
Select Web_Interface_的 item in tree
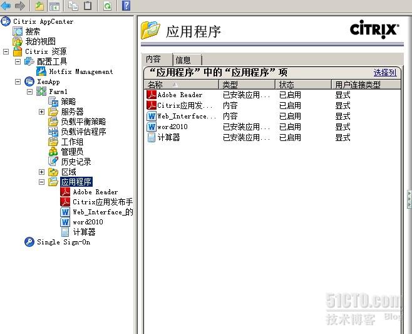coord(103,212)
